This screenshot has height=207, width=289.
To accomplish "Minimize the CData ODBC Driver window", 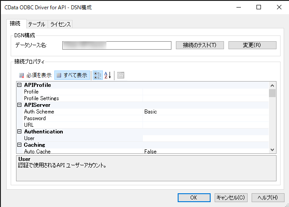I will click(x=239, y=7).
